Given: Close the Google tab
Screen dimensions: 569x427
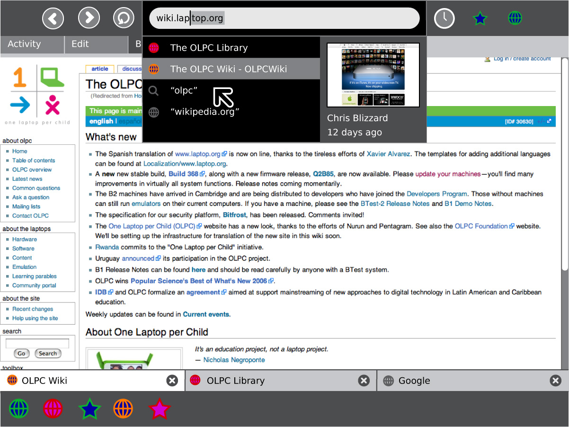Looking at the screenshot, I should pyautogui.click(x=556, y=381).
